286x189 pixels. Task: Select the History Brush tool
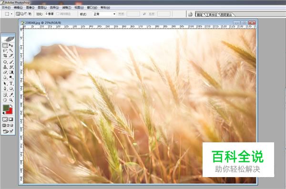coord(11,67)
